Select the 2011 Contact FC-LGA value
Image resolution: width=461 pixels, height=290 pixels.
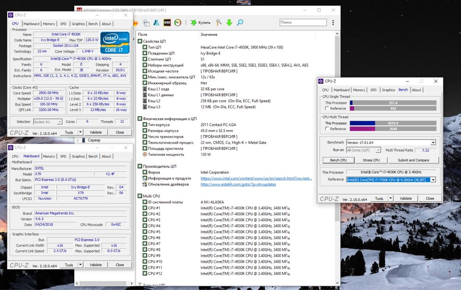(218, 124)
